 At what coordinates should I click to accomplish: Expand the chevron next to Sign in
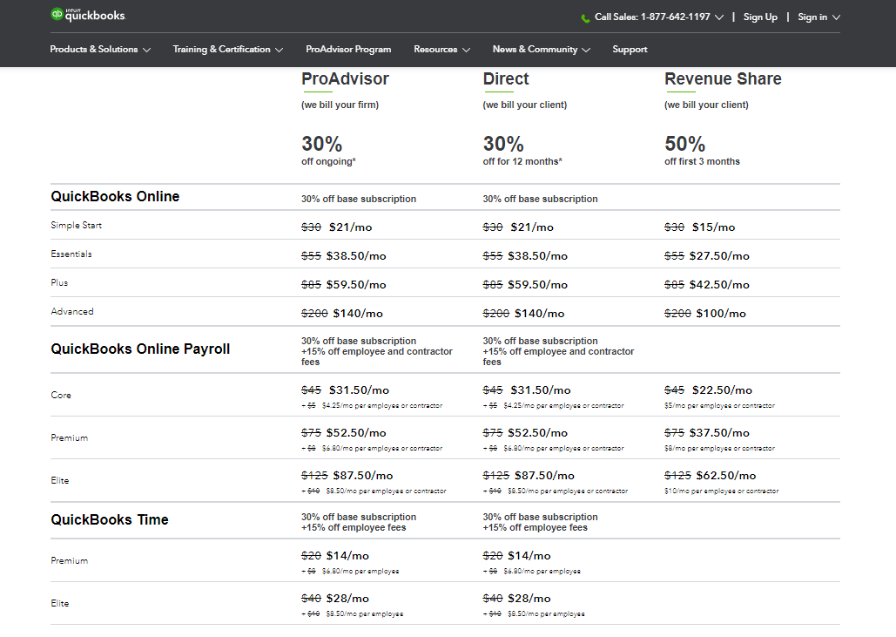tap(836, 17)
